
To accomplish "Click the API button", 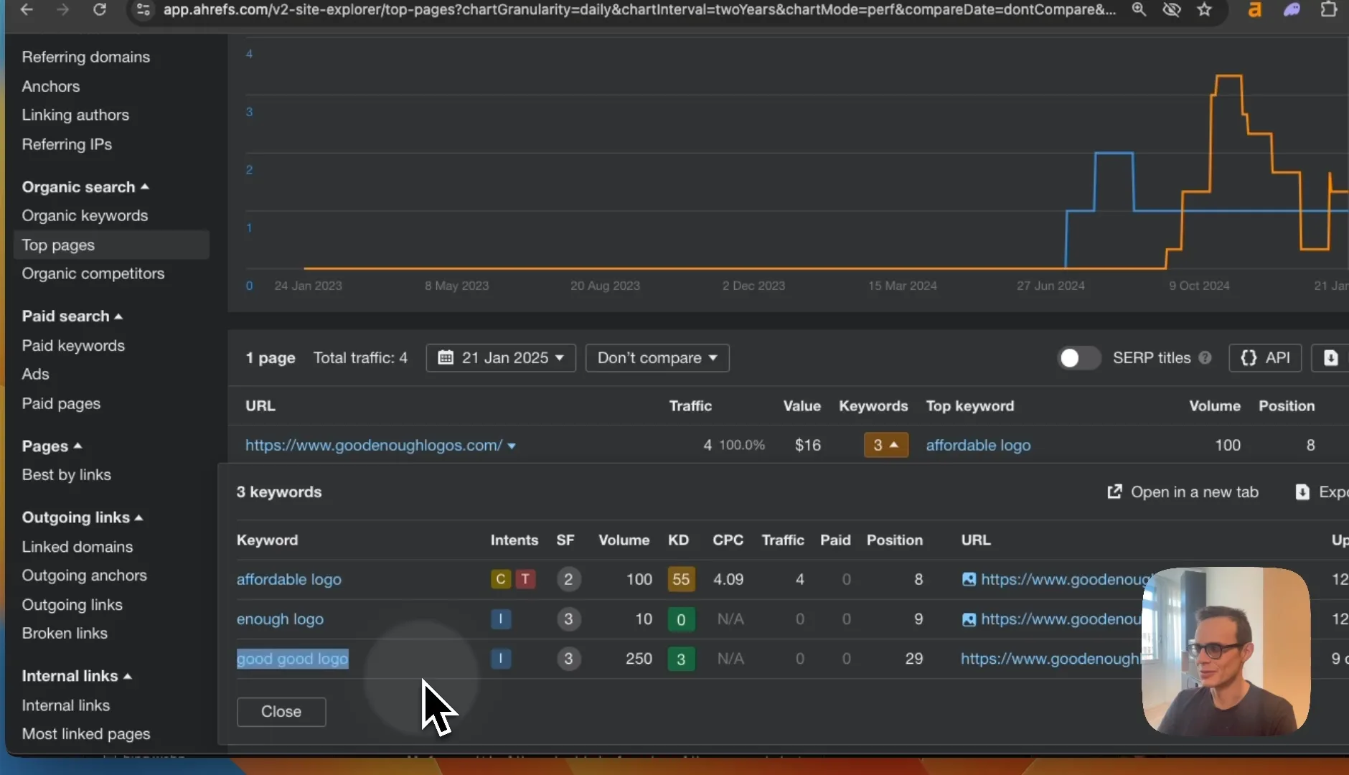I will click(x=1266, y=357).
